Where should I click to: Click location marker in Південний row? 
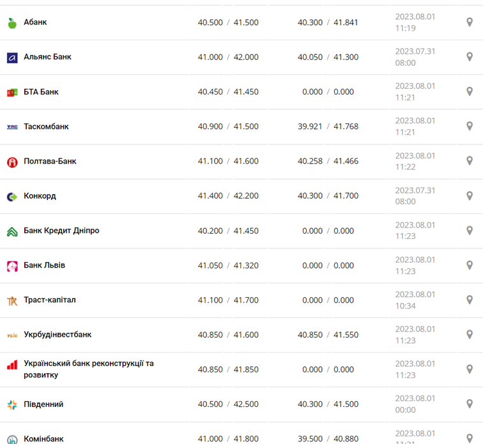point(470,404)
